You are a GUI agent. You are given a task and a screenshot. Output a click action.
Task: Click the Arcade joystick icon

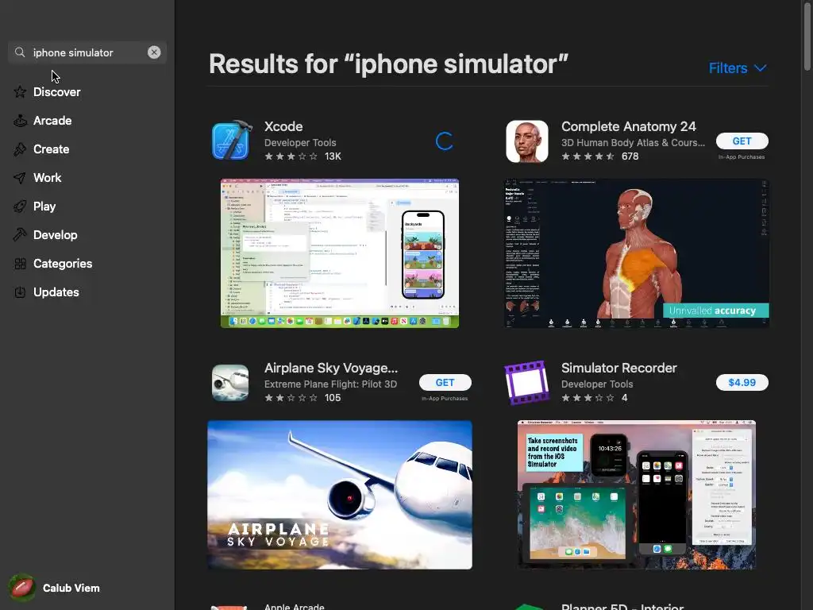click(20, 121)
